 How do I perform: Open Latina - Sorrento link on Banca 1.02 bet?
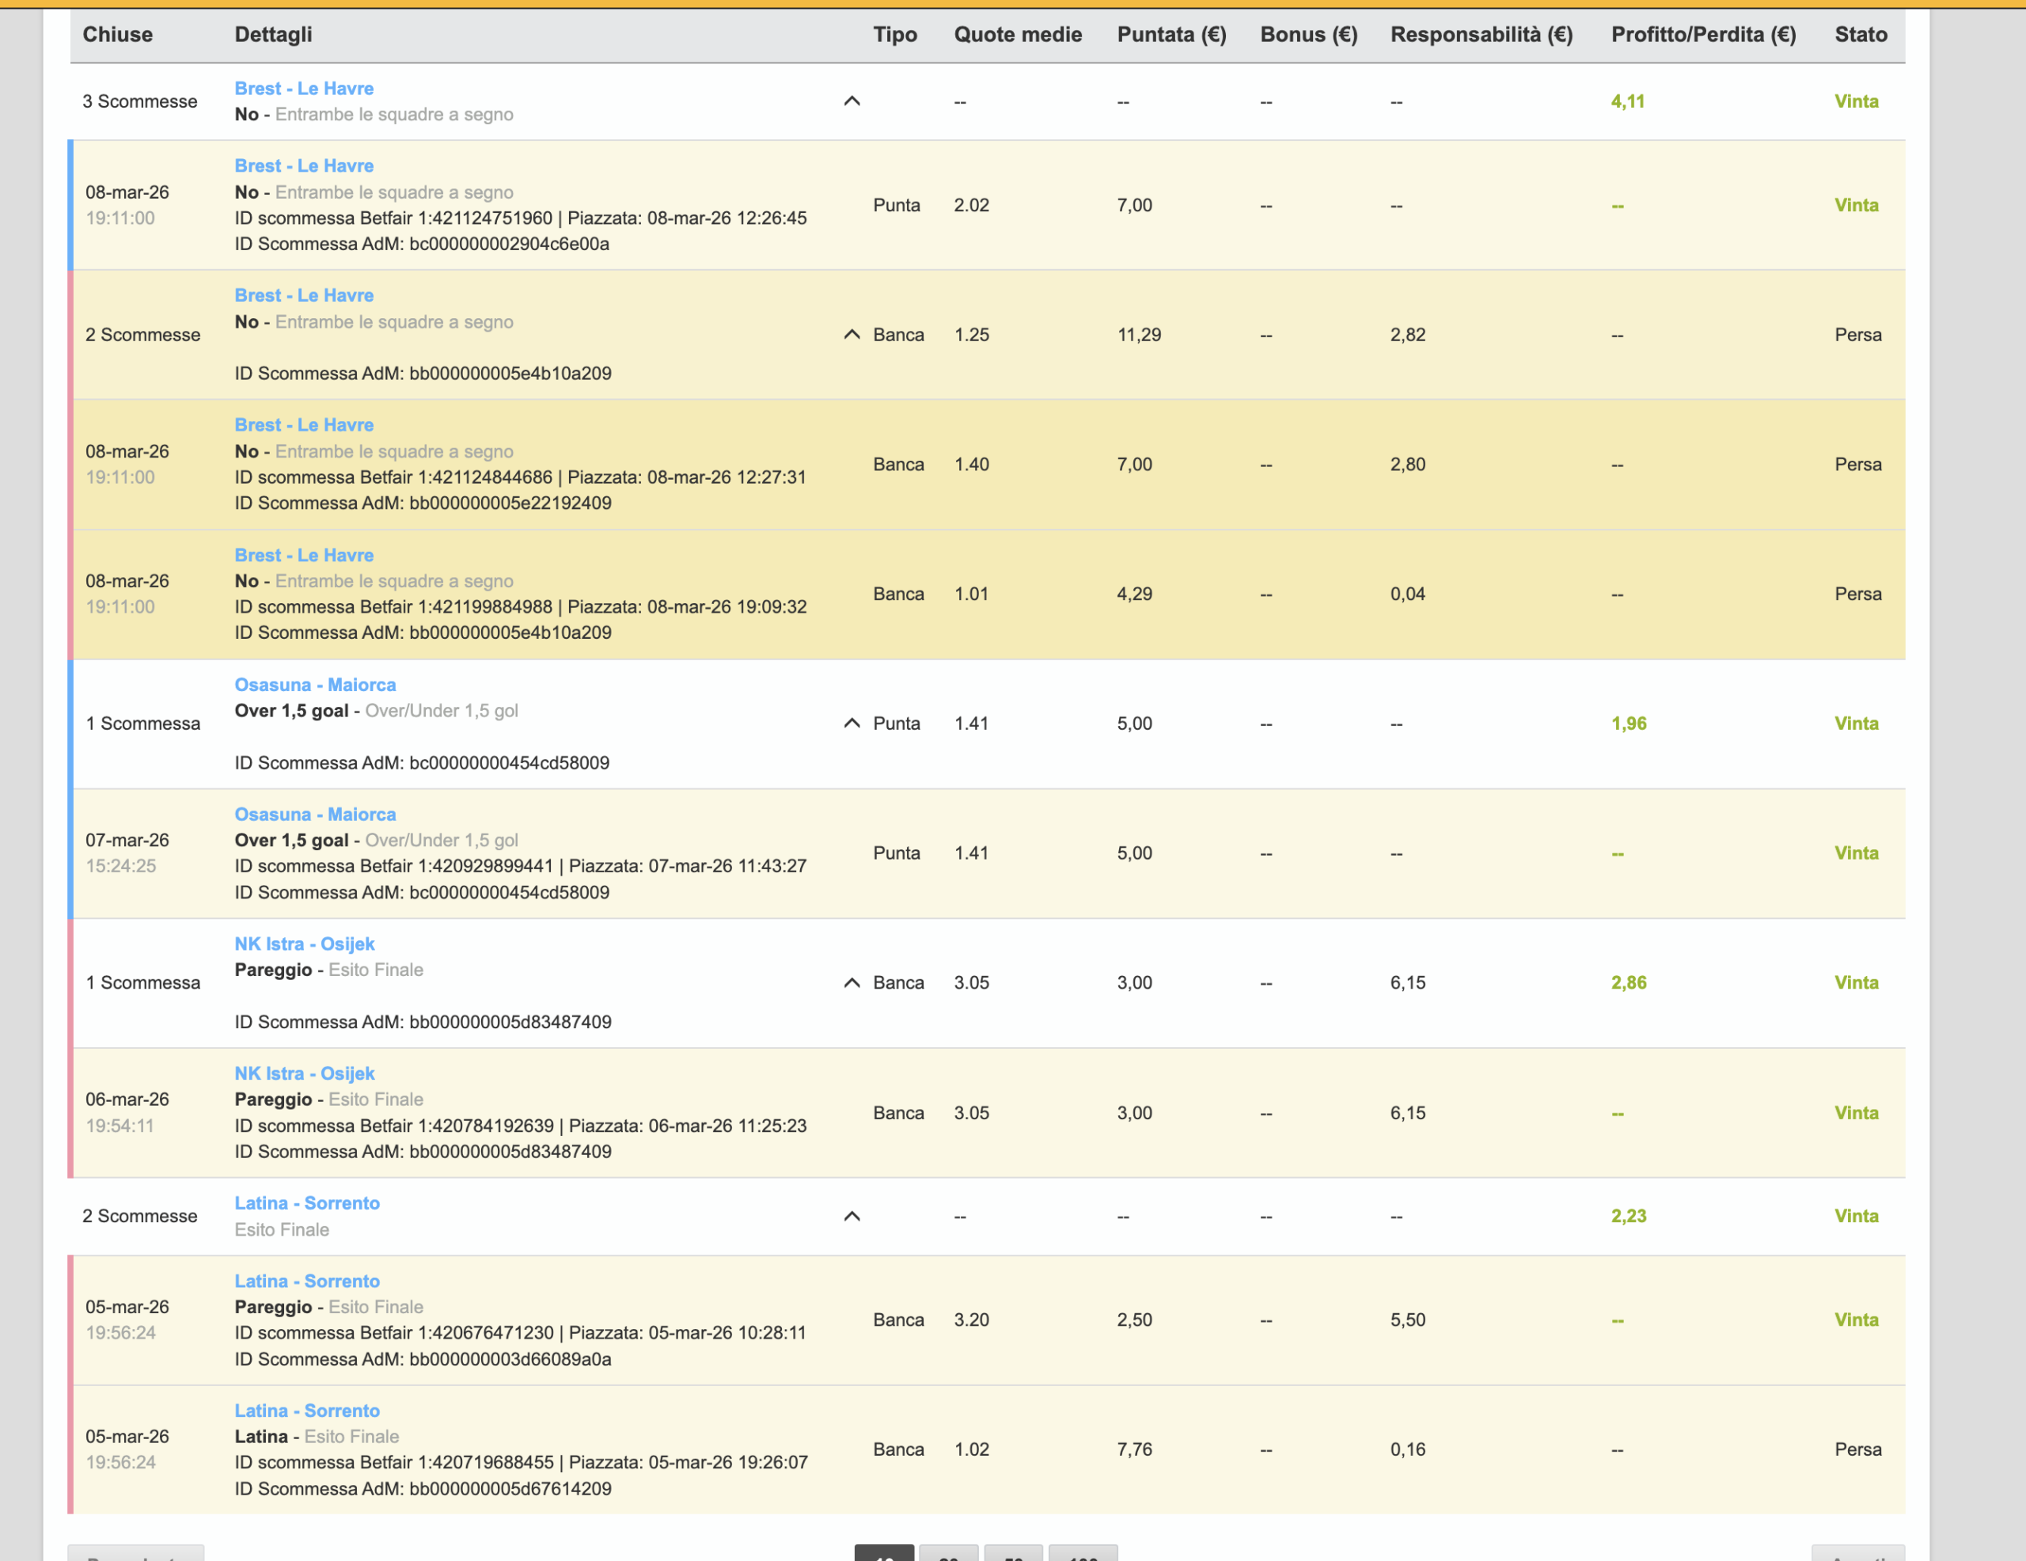click(x=306, y=1410)
